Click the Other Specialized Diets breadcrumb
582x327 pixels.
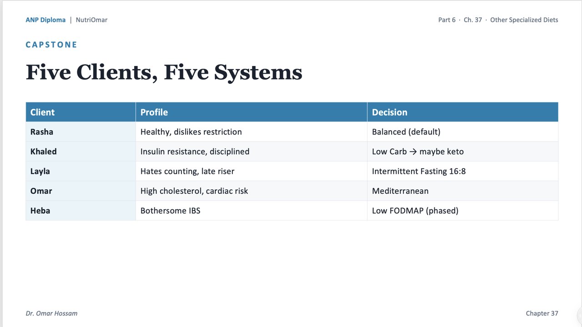pyautogui.click(x=524, y=20)
